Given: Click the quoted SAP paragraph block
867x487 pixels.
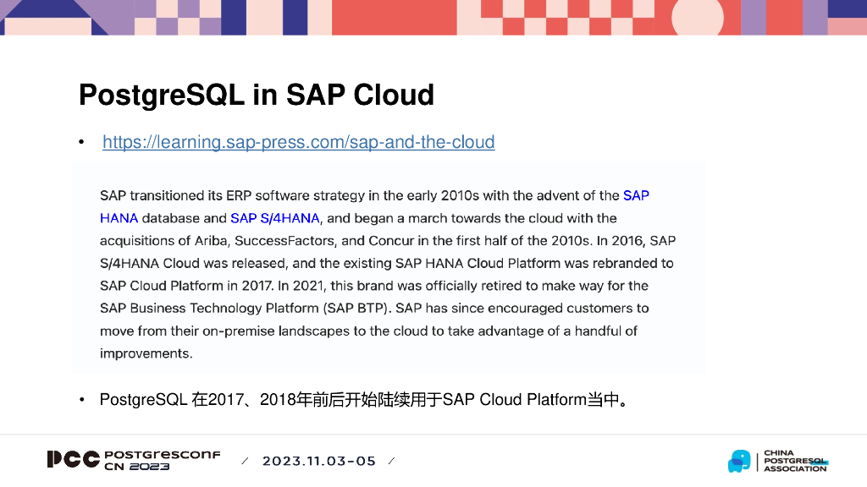Looking at the screenshot, I should 388,269.
